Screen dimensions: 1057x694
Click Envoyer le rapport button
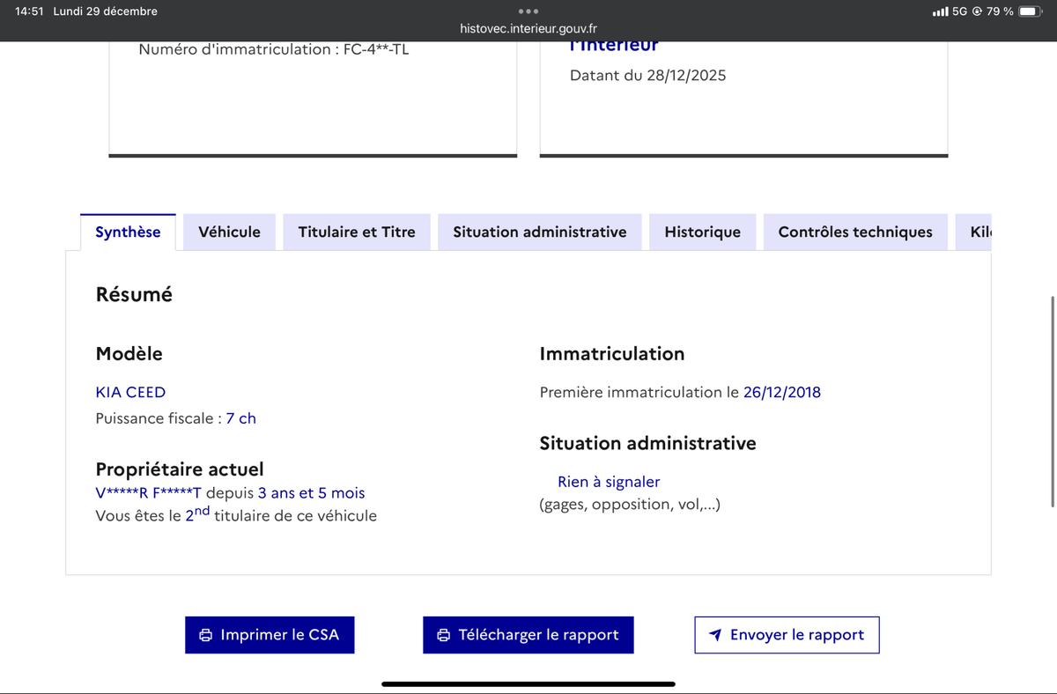tap(787, 635)
